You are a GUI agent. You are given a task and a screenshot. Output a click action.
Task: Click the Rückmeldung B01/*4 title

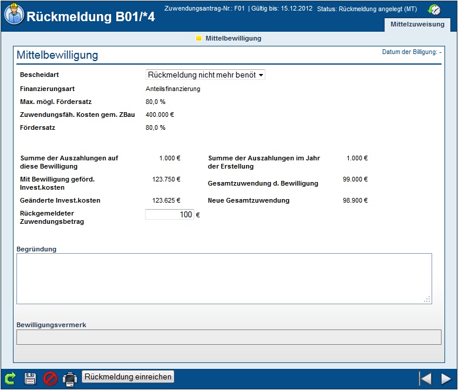click(90, 16)
